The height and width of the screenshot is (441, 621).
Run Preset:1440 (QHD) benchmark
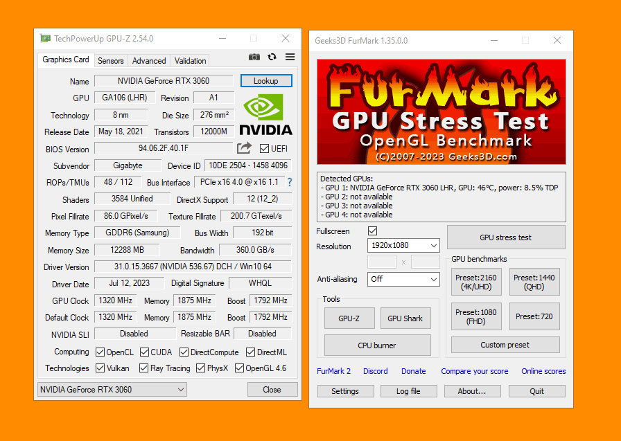pyautogui.click(x=534, y=282)
